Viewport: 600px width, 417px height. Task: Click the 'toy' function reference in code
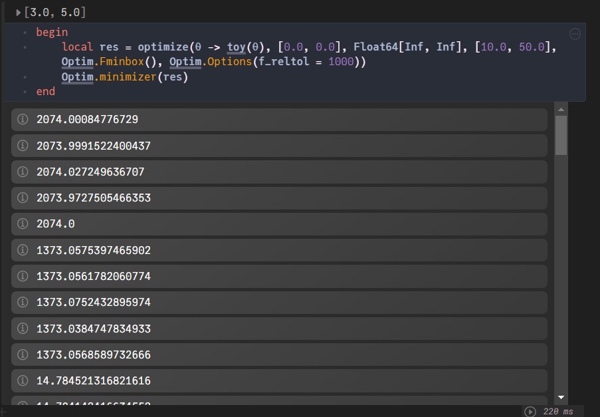236,47
